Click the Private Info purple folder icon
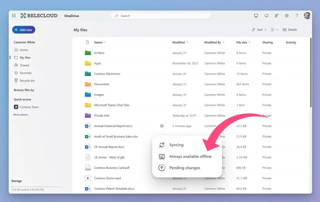 click(x=88, y=115)
